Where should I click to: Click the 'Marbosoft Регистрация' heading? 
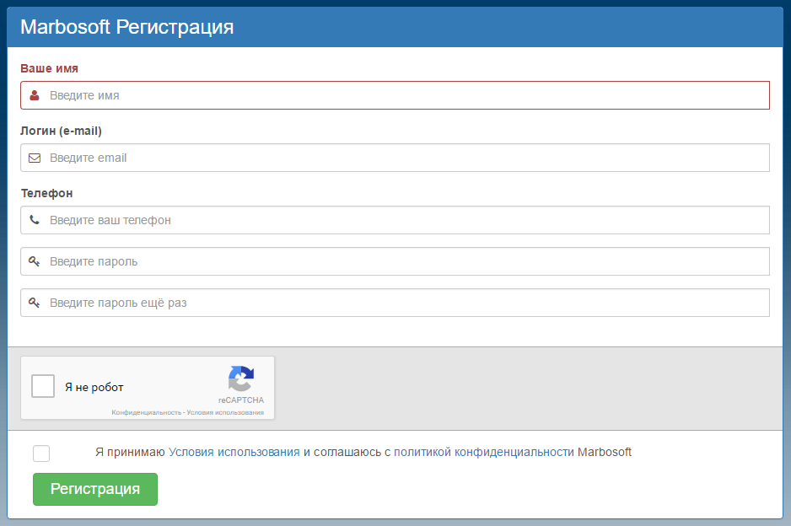(x=127, y=27)
